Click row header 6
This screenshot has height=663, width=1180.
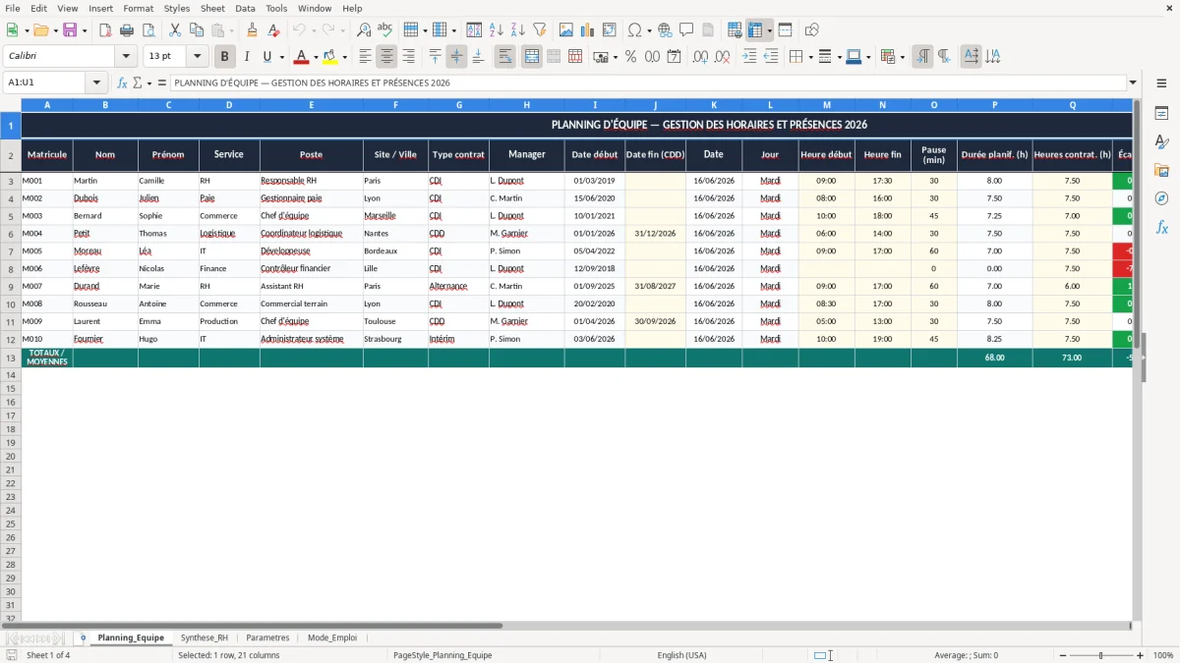point(11,234)
